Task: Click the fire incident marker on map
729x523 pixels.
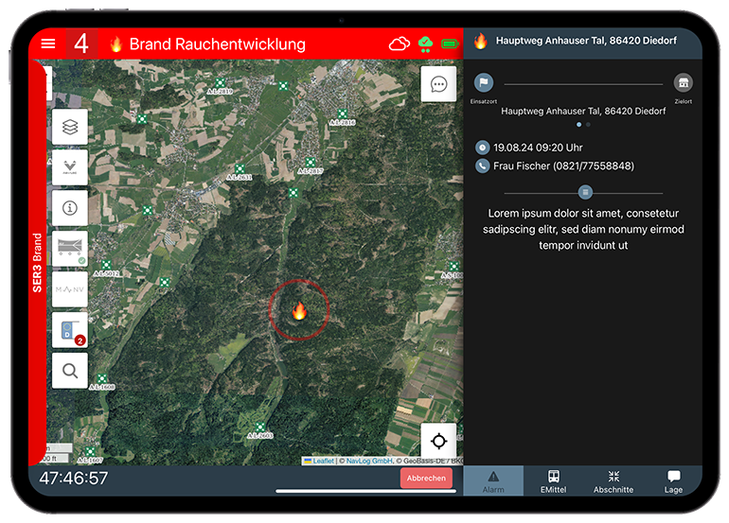Action: tap(299, 310)
